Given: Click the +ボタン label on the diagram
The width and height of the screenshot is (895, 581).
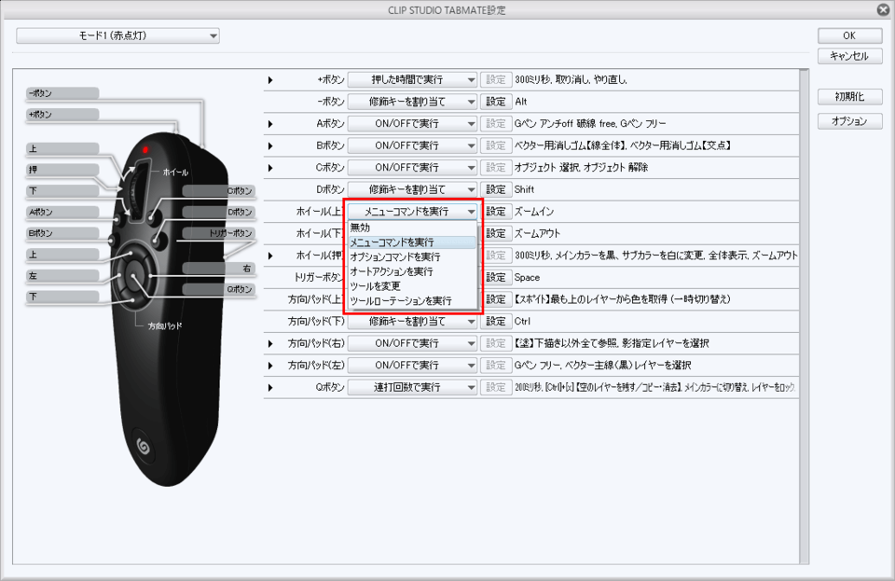Looking at the screenshot, I should tap(62, 114).
